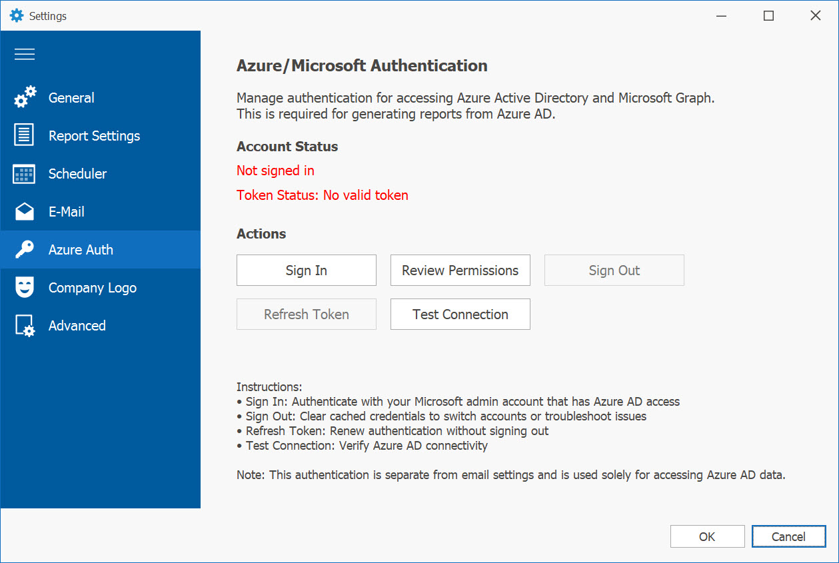Screen dimensions: 839x563
Task: Click the hamburger menu icon in sidebar
Action: point(25,55)
